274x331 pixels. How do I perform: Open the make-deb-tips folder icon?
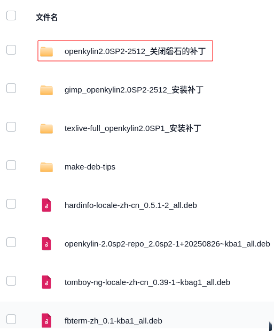pyautogui.click(x=46, y=167)
